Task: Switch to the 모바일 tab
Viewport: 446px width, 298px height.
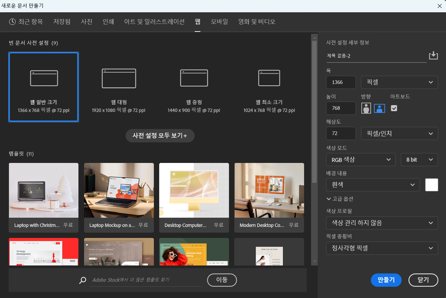Action: coord(219,22)
